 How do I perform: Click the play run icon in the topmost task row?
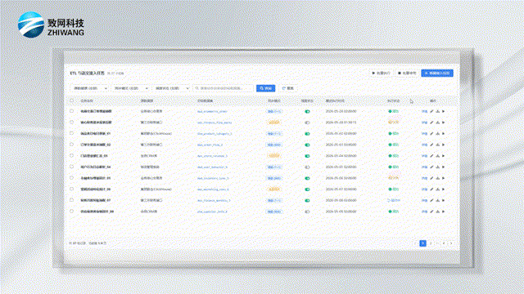pyautogui.click(x=444, y=111)
